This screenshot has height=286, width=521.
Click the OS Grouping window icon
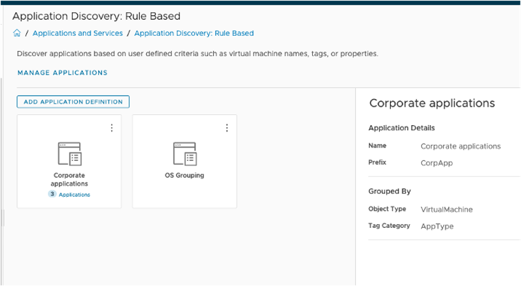pyautogui.click(x=184, y=154)
